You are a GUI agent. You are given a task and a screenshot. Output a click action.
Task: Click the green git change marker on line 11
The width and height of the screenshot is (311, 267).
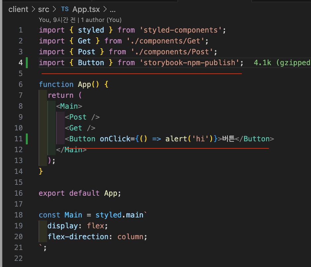click(27, 139)
